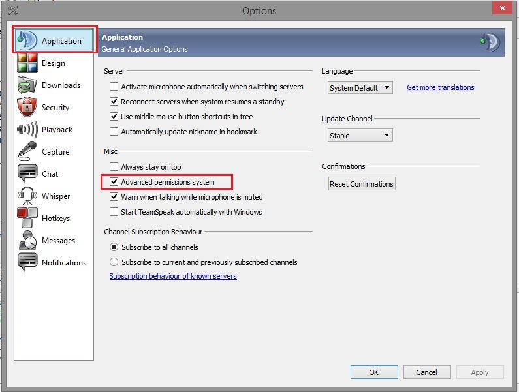
Task: Follow the Get more translations link
Action: 441,87
